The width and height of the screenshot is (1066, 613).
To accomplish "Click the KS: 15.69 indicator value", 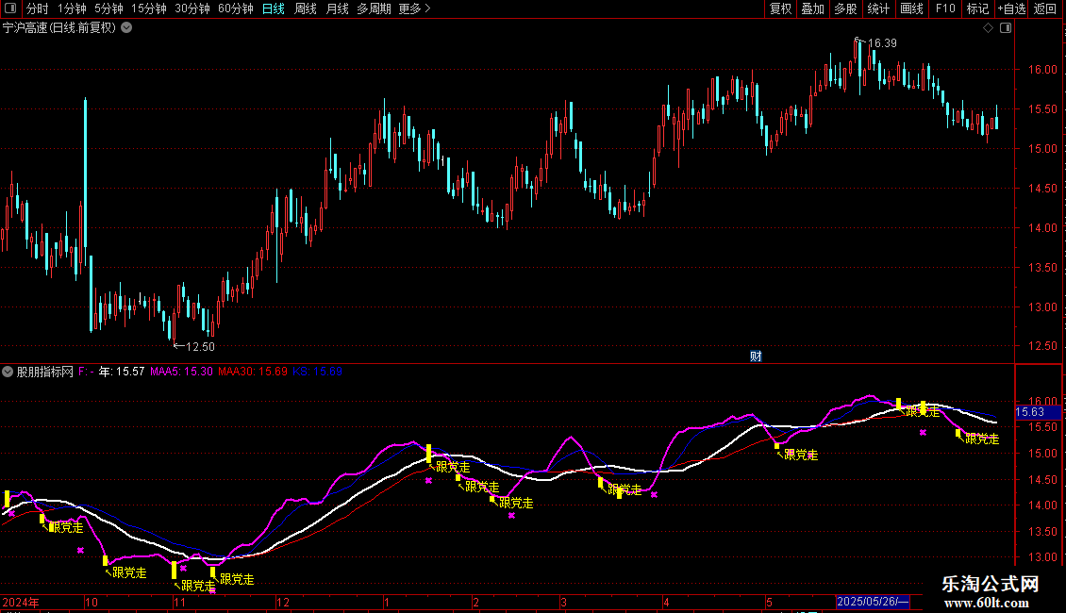I will point(318,372).
